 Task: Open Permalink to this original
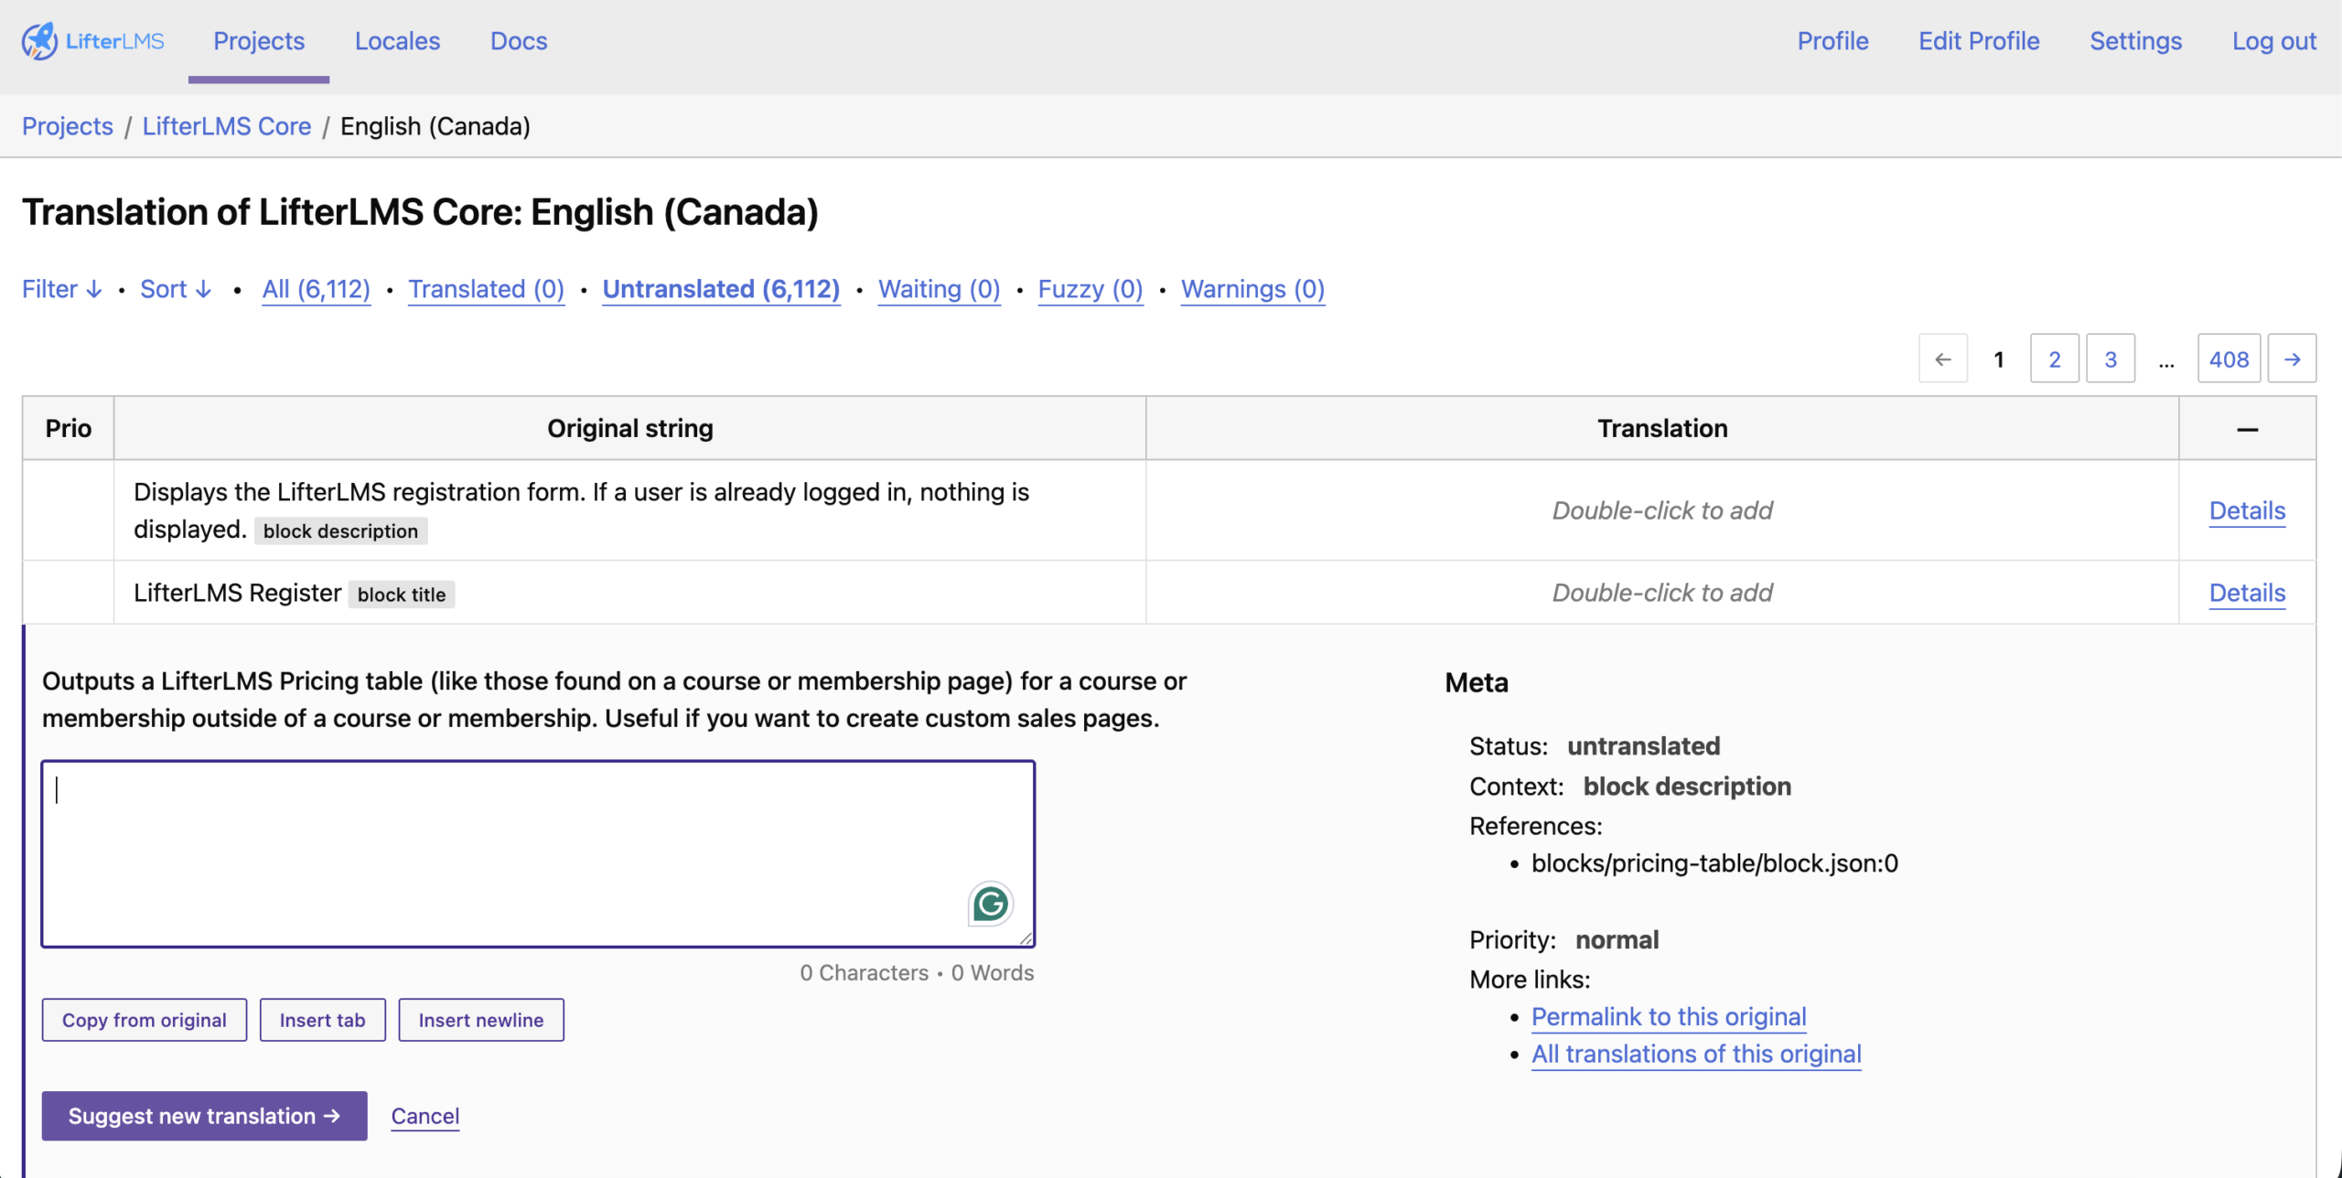click(1669, 1016)
